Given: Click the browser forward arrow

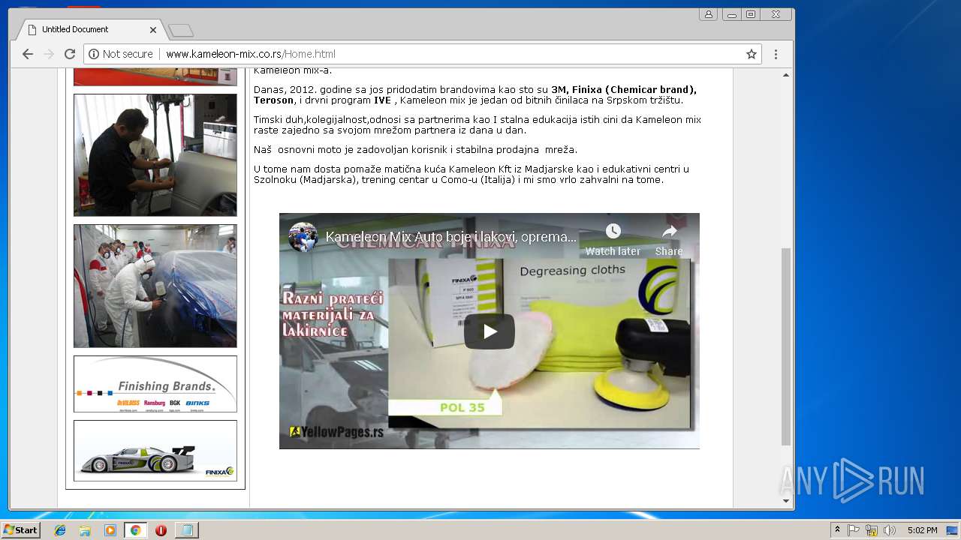Looking at the screenshot, I should [x=49, y=54].
